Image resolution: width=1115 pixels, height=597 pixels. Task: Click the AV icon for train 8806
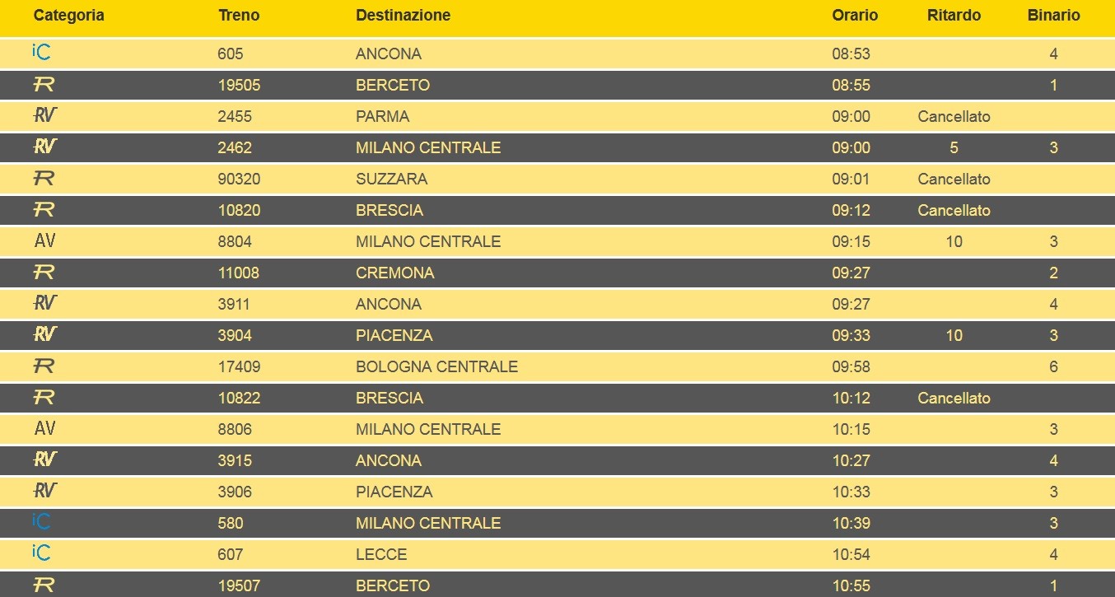click(x=44, y=429)
